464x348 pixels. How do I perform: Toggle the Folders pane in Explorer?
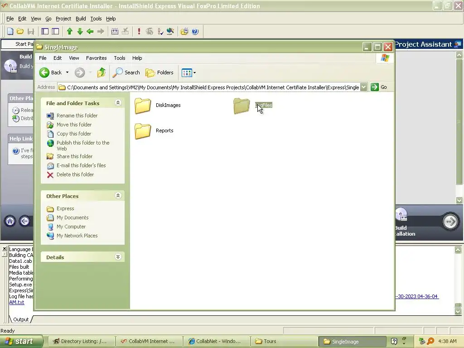coord(159,72)
